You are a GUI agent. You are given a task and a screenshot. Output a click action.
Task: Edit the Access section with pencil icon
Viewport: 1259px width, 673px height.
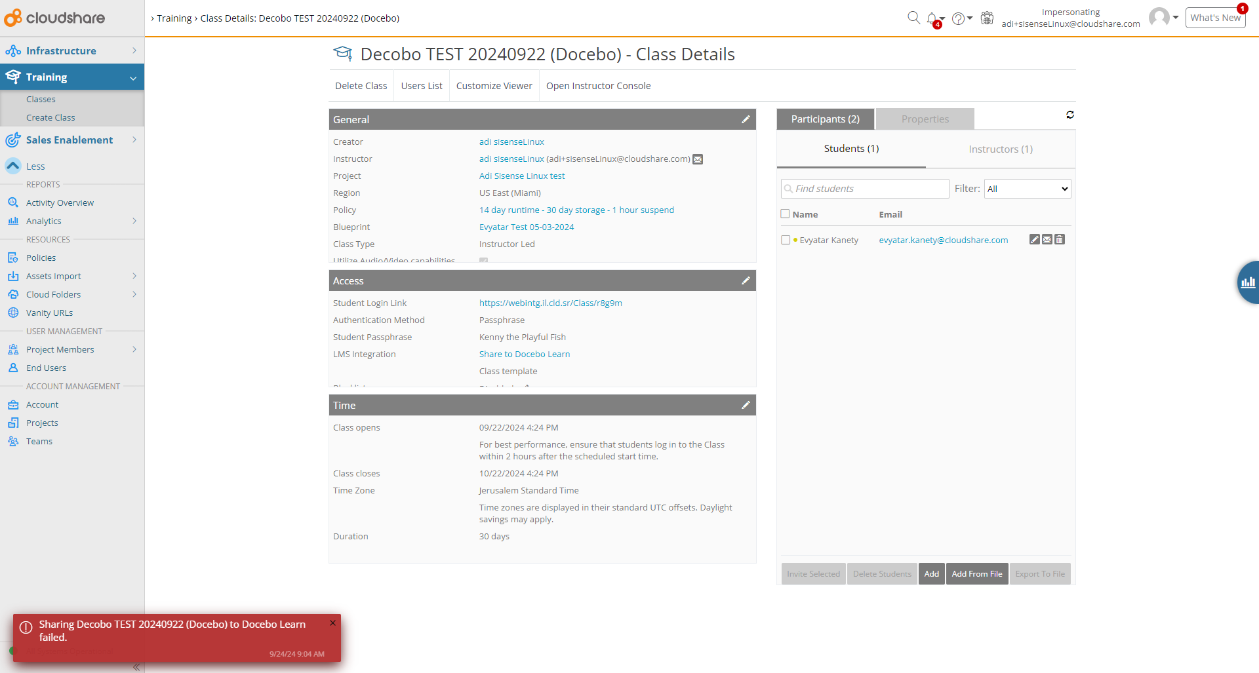pos(746,280)
